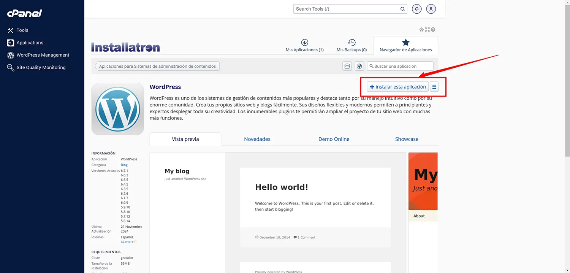Click the database filter icon beside search
The width and height of the screenshot is (570, 273).
pyautogui.click(x=347, y=66)
